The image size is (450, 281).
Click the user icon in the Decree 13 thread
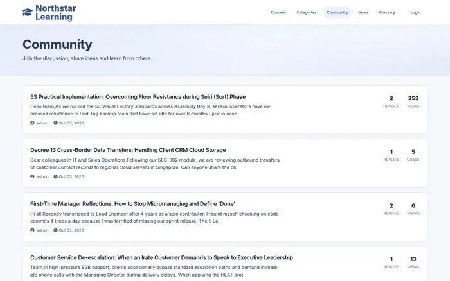point(32,176)
